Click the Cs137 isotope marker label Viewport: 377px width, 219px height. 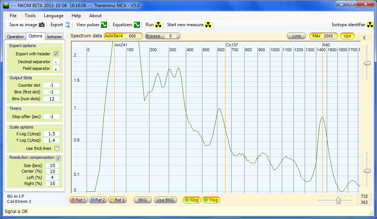pos(232,45)
